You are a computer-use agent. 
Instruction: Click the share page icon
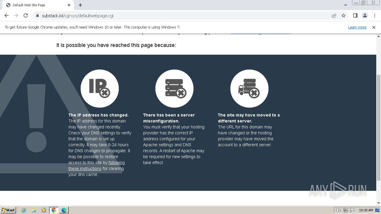click(334, 15)
